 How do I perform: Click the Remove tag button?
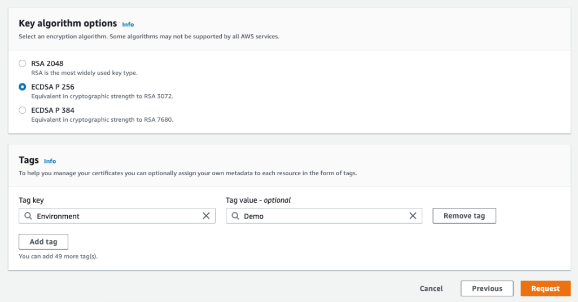point(464,216)
